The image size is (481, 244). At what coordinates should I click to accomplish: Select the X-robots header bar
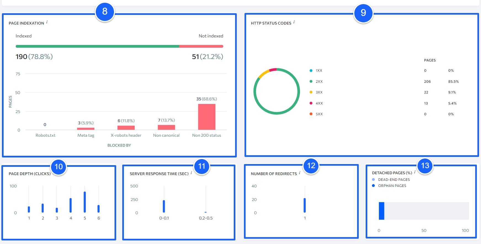pos(126,128)
